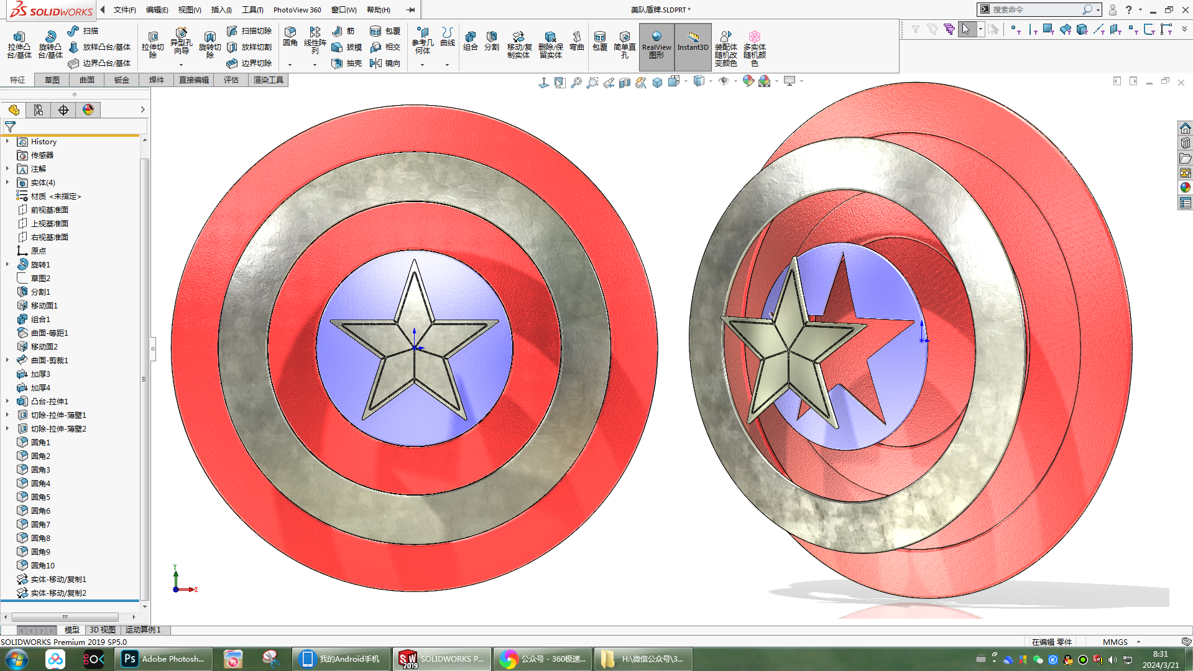This screenshot has width=1193, height=671.
Task: Click the 移动/复制实体 move copy bodies tool
Action: (518, 45)
